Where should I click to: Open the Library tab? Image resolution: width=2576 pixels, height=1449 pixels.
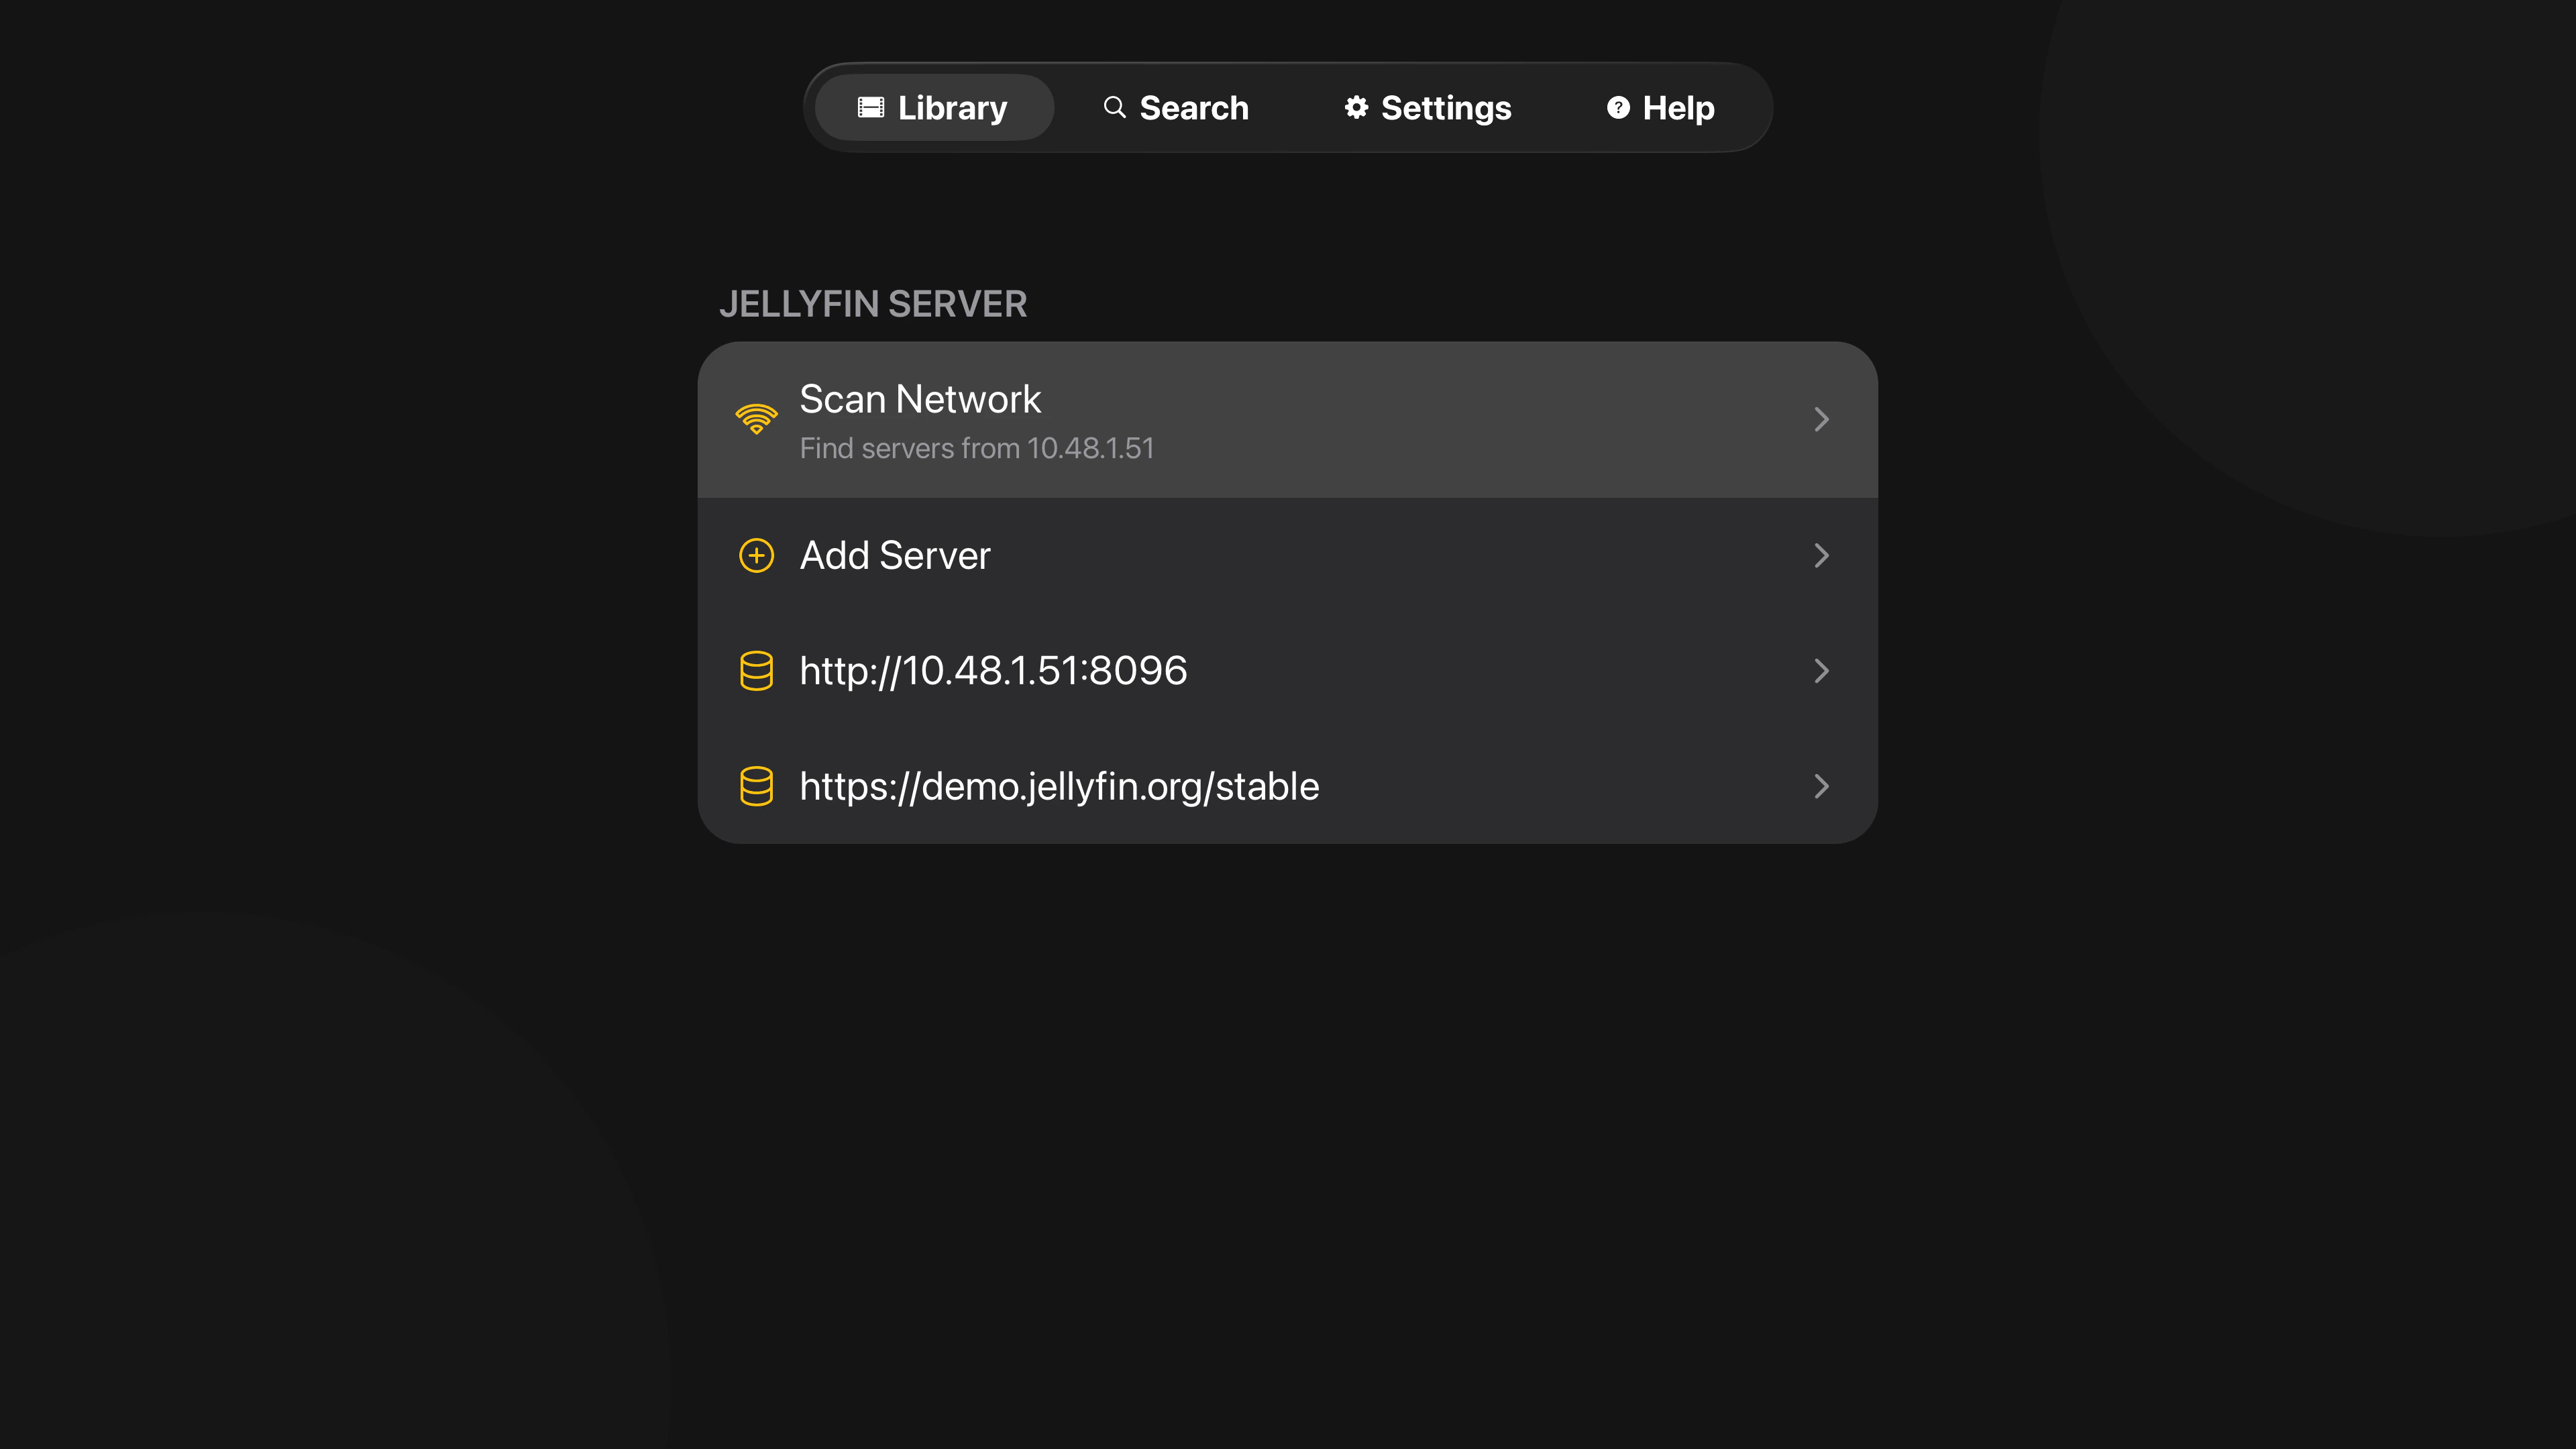(x=934, y=107)
